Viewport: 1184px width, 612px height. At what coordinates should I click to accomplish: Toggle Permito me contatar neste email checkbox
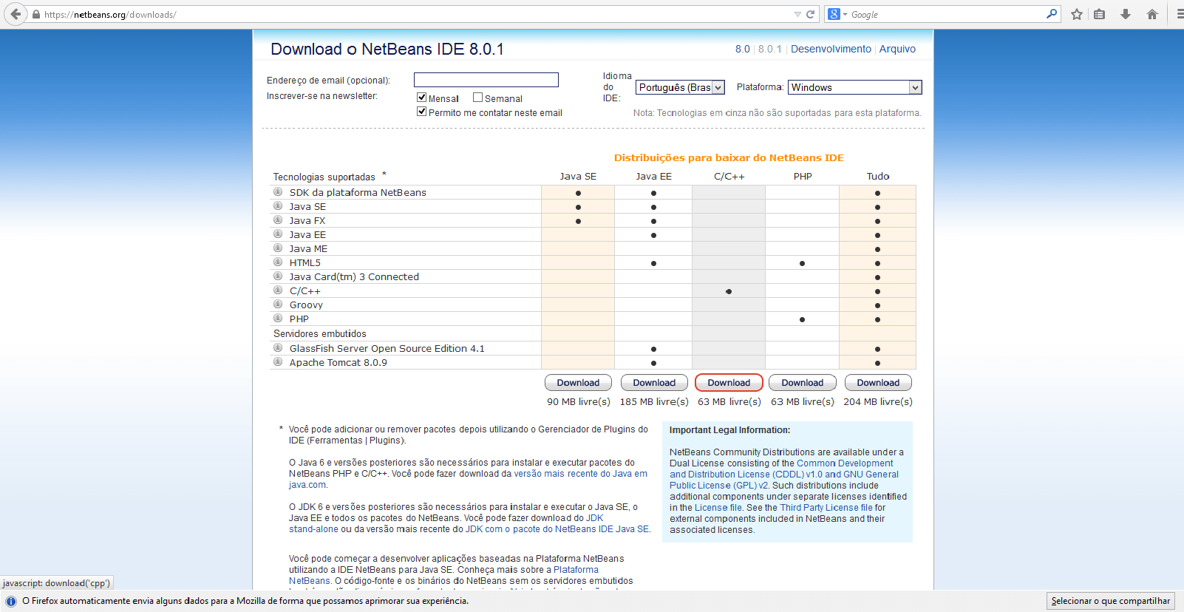[x=421, y=112]
